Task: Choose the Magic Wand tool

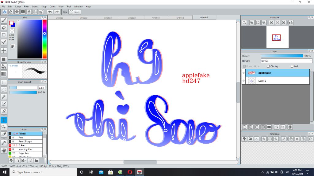Action: 4,97
